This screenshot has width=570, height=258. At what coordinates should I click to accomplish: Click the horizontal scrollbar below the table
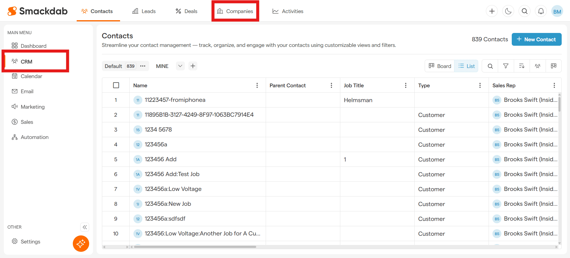point(195,247)
